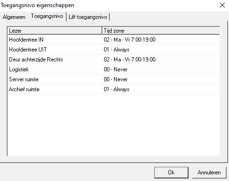Click the time zone of Hoofdentree UIT
Viewport: 229px width, 181px height.
pos(161,50)
